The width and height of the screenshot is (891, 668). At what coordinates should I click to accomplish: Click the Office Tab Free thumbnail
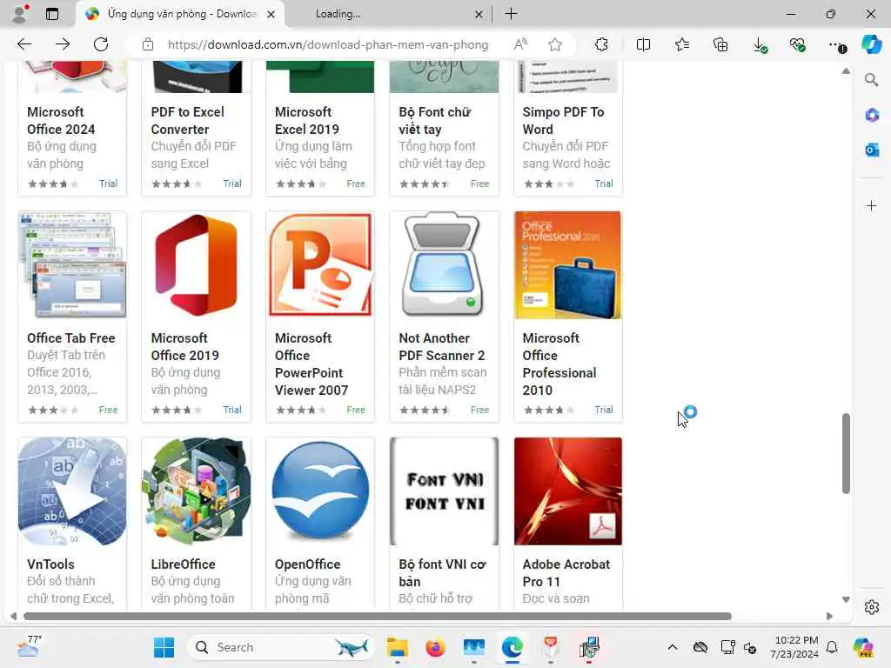click(73, 265)
